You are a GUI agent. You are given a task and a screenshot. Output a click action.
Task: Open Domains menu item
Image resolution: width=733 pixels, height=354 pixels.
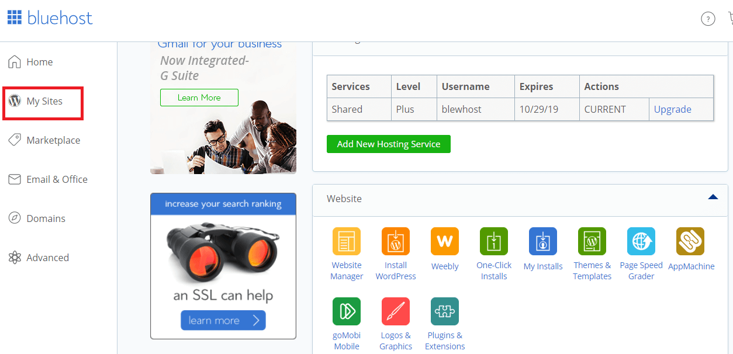pyautogui.click(x=46, y=218)
